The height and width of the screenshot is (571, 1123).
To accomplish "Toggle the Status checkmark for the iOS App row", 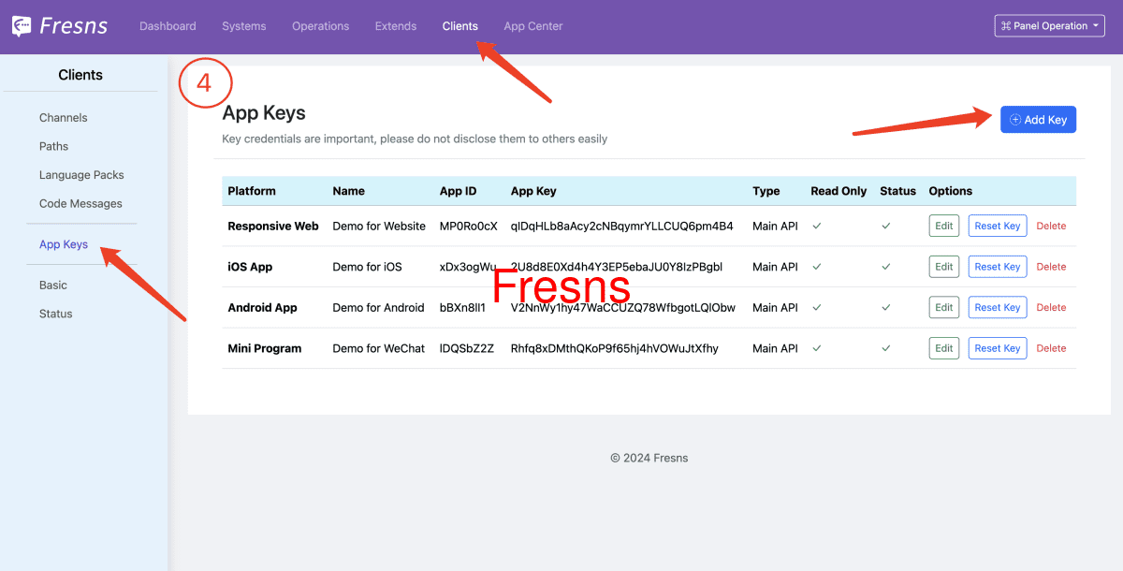I will pos(885,267).
